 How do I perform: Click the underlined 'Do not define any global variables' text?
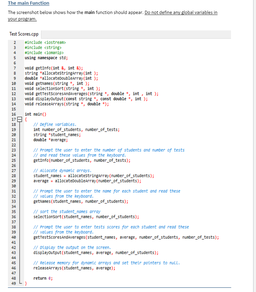pyautogui.click(x=181, y=13)
